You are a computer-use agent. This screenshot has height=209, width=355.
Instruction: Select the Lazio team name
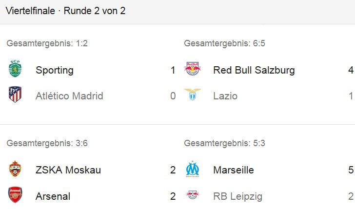225,96
